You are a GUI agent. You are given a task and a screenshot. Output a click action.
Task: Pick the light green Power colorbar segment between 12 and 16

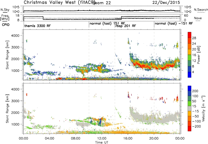coord(190,57)
